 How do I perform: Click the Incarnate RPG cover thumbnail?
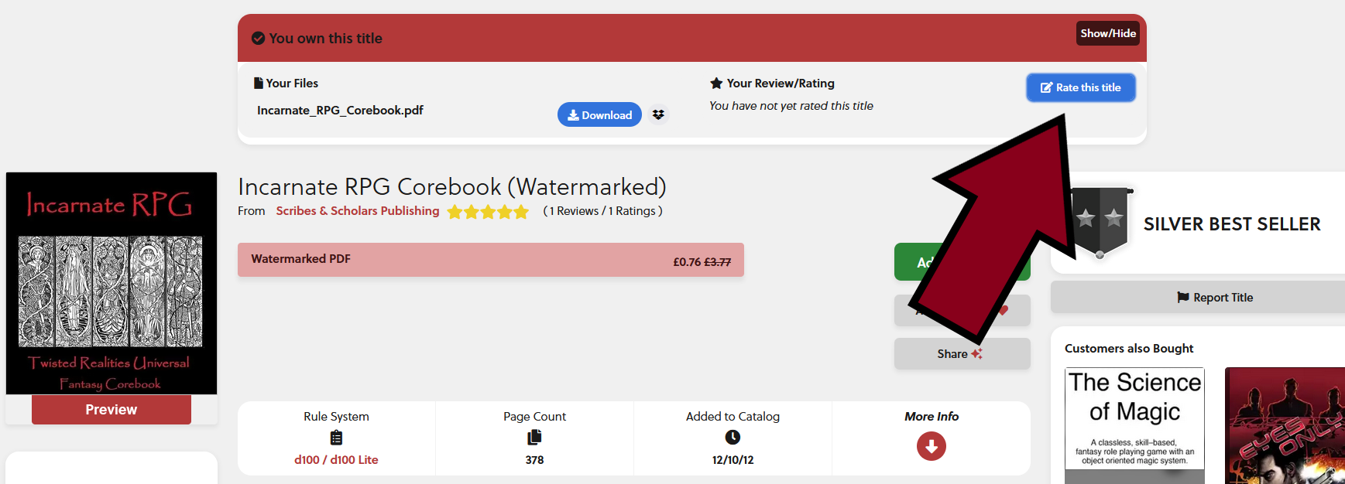pos(112,283)
